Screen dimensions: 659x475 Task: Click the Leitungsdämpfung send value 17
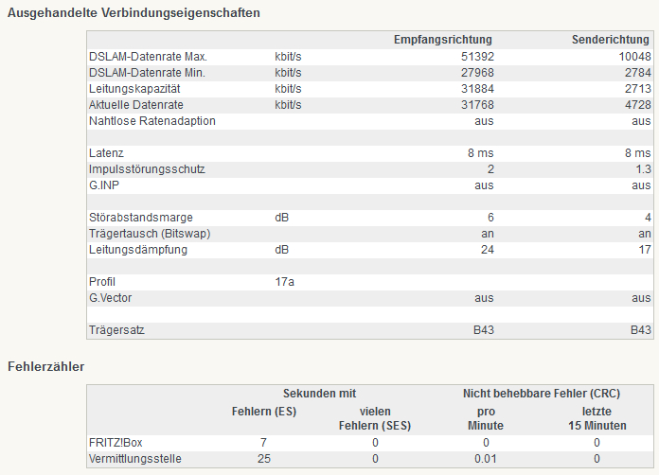[x=645, y=250]
